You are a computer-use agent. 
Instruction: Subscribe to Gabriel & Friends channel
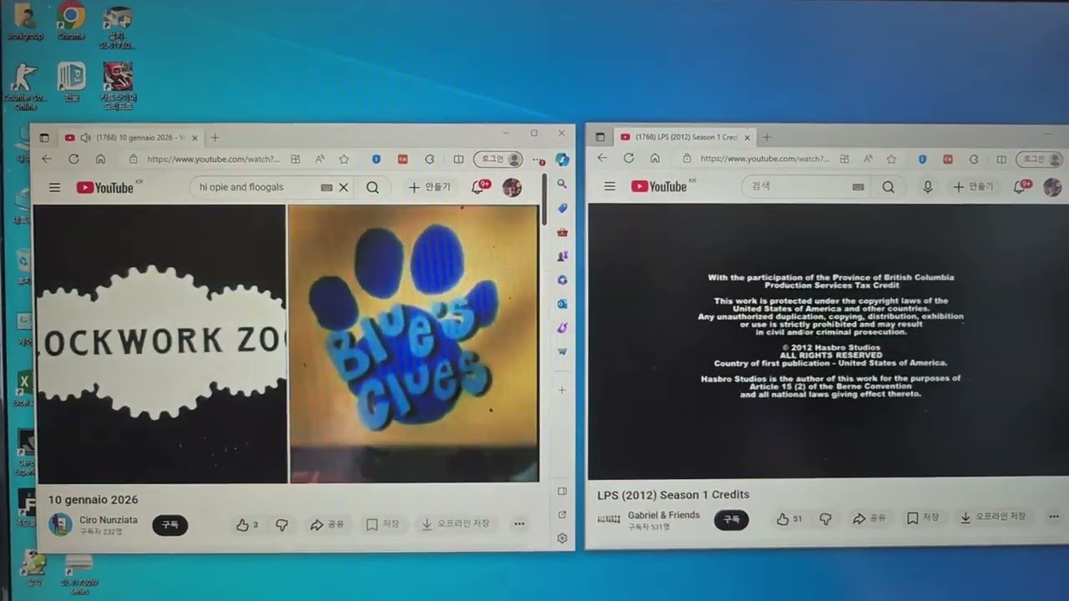(731, 519)
